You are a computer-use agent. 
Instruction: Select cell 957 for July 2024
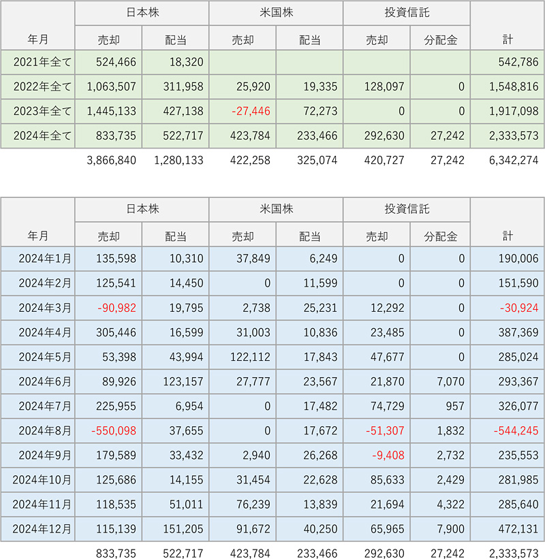[x=455, y=406]
